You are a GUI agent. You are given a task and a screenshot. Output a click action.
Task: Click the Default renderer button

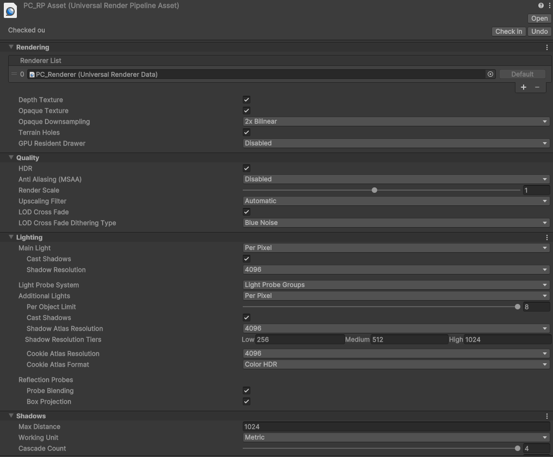521,74
